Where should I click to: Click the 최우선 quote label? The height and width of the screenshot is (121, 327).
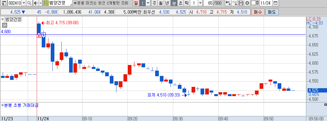tap(149, 12)
